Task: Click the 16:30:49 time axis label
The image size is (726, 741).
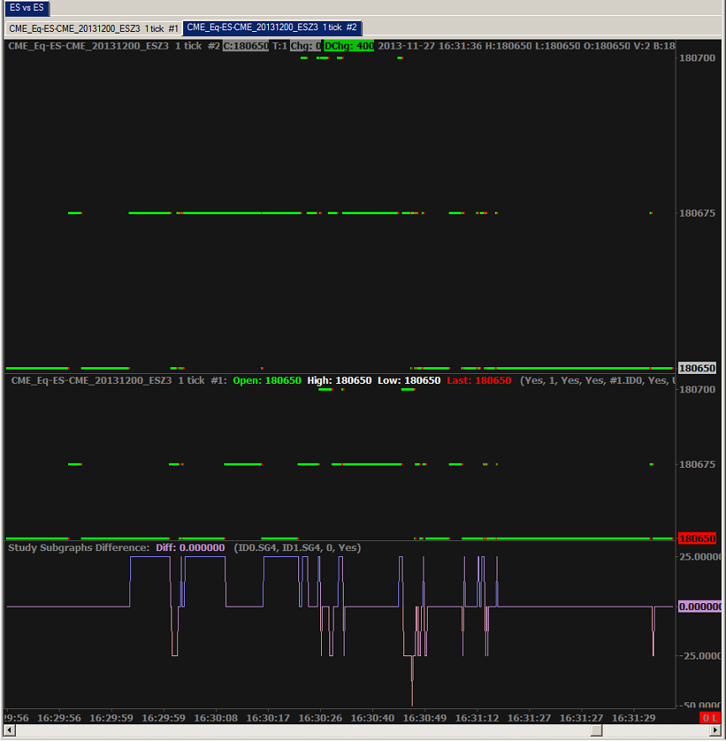Action: [424, 717]
